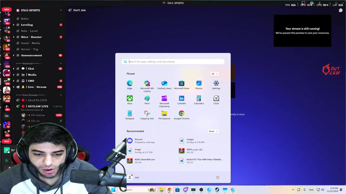This screenshot has width=346, height=194.
Task: Click the Start menu power icon
Action: (x=218, y=177)
